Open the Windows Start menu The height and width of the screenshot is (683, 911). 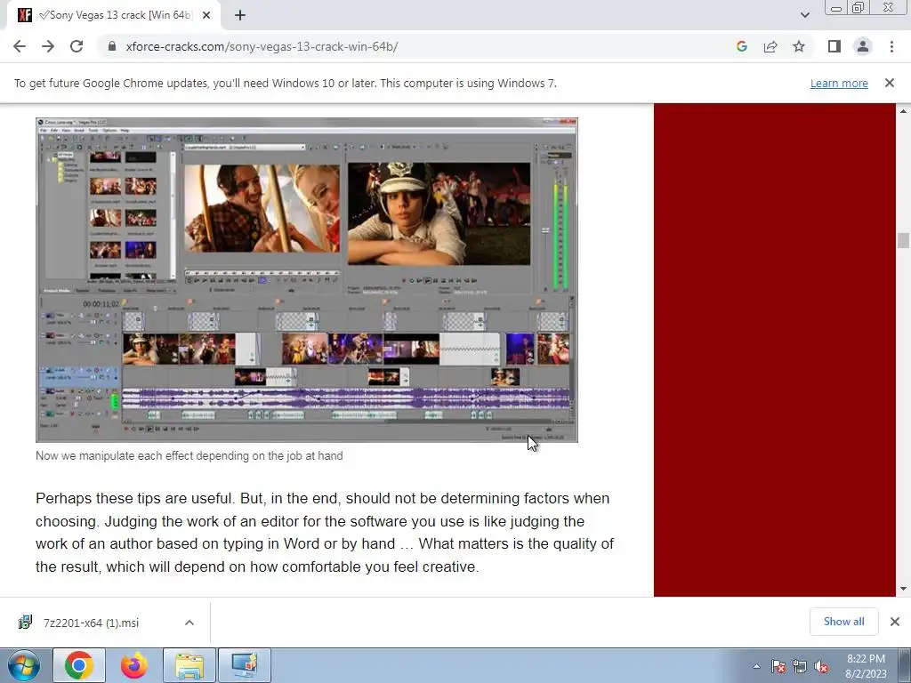pyautogui.click(x=24, y=665)
